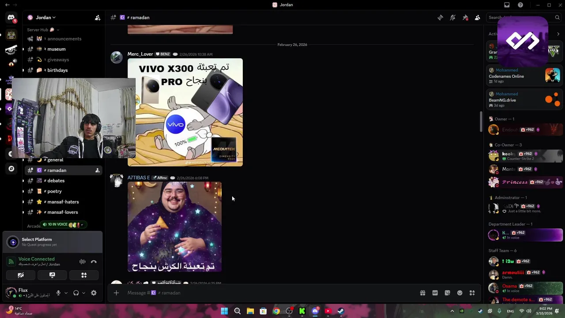Open activities button in voice panel
Viewport: 565px width, 318px height.
84,275
